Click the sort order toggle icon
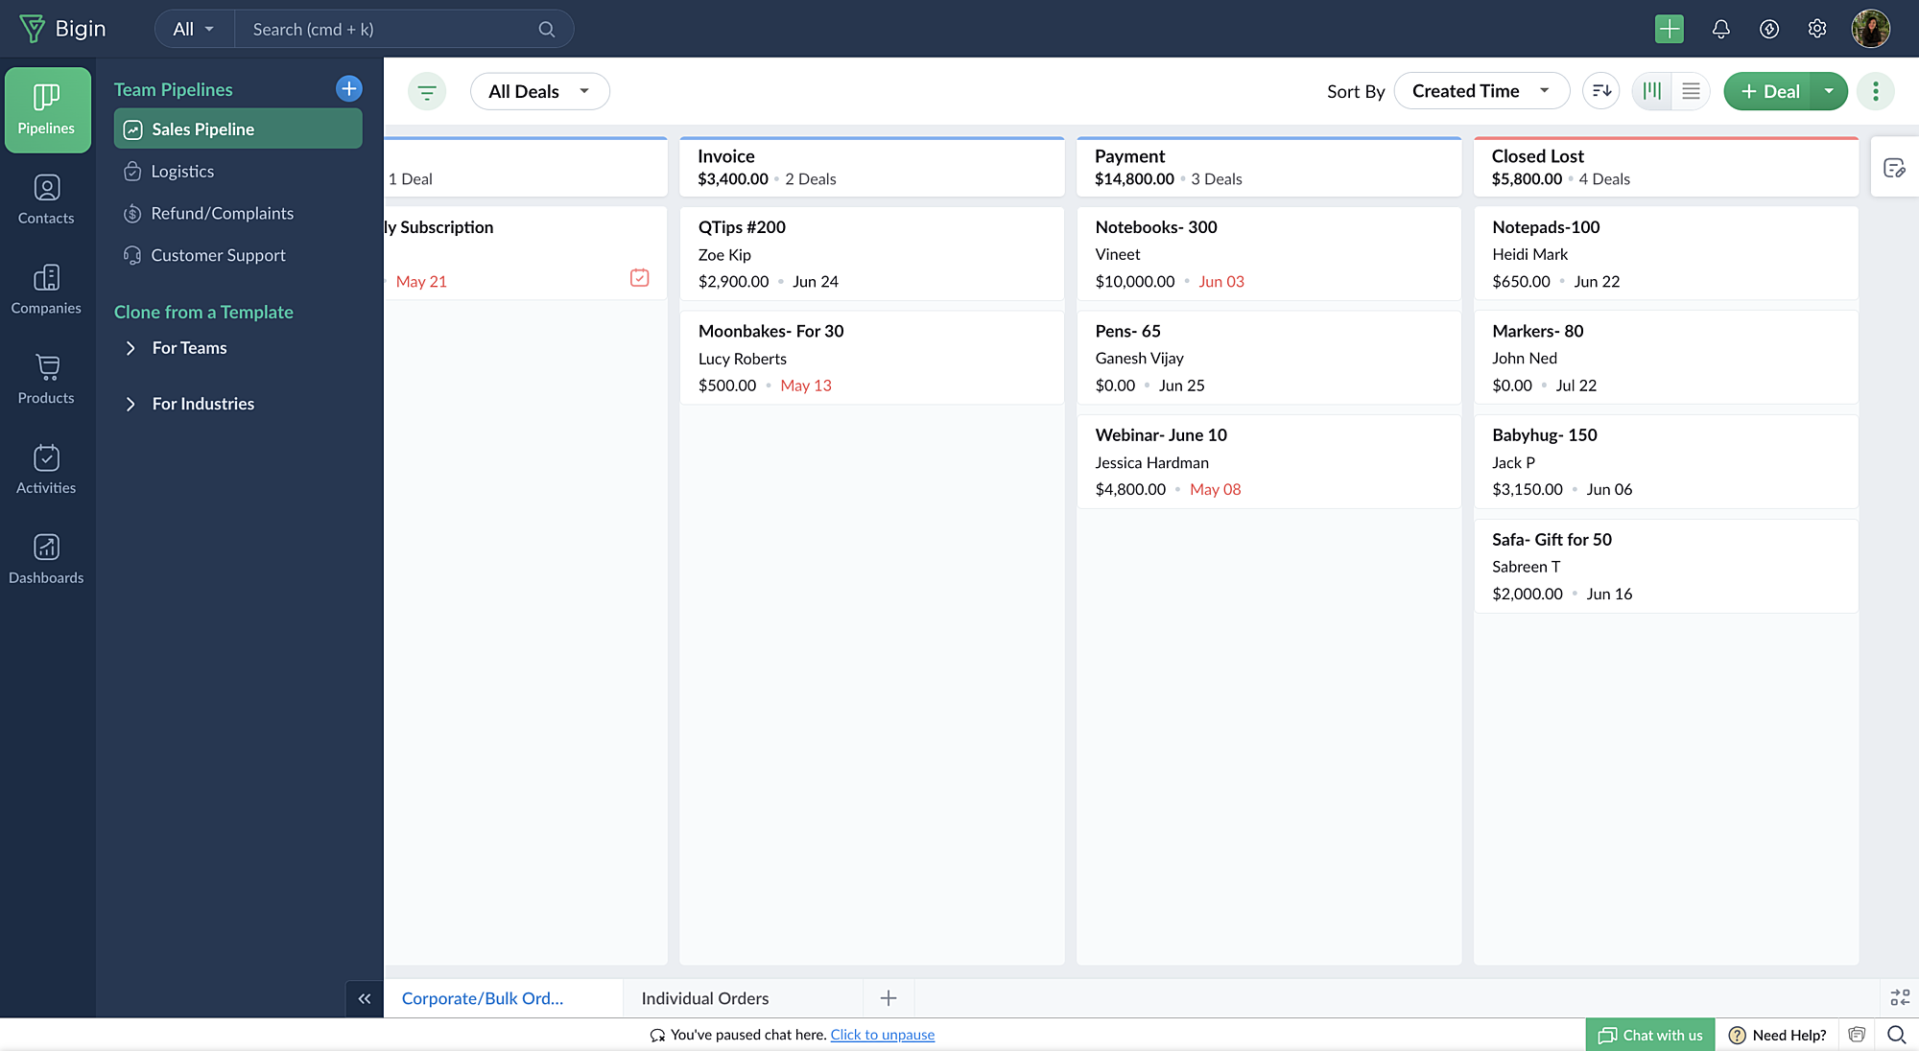The image size is (1919, 1051). 1600,91
